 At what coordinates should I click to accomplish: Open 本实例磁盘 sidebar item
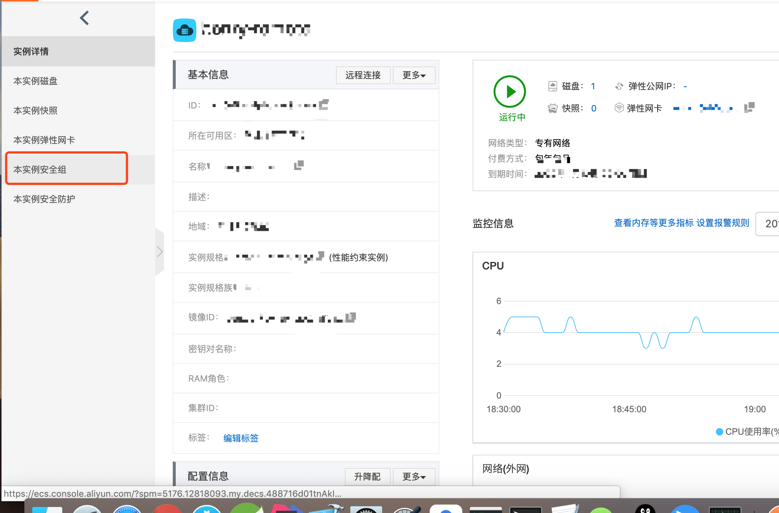[x=35, y=81]
